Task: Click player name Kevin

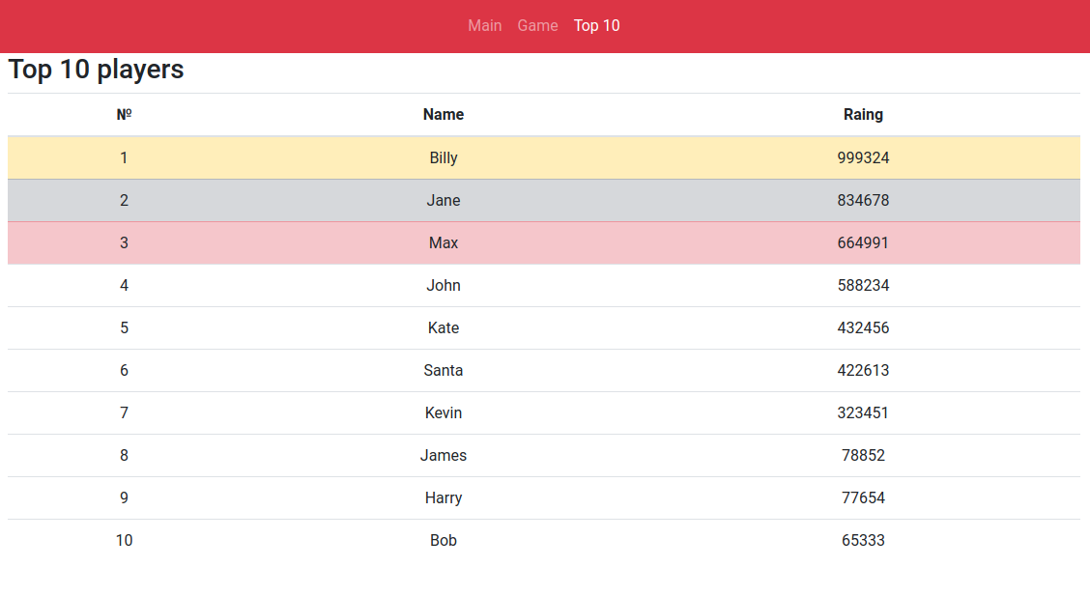Action: coord(444,412)
